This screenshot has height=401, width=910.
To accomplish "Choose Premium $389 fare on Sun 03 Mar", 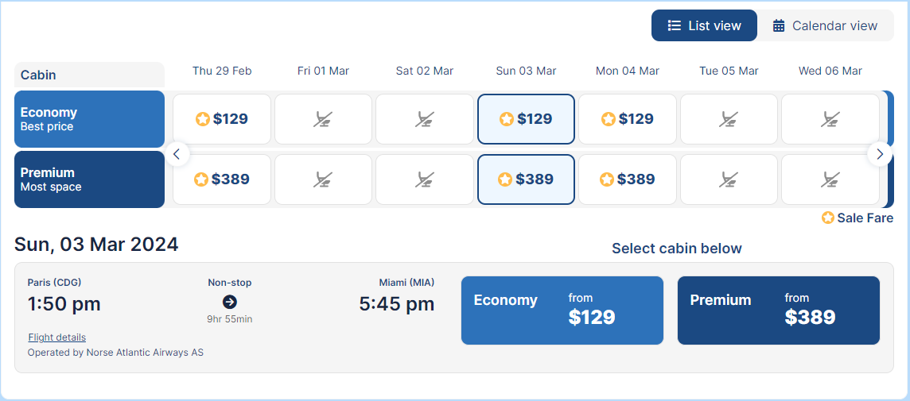I will (526, 179).
